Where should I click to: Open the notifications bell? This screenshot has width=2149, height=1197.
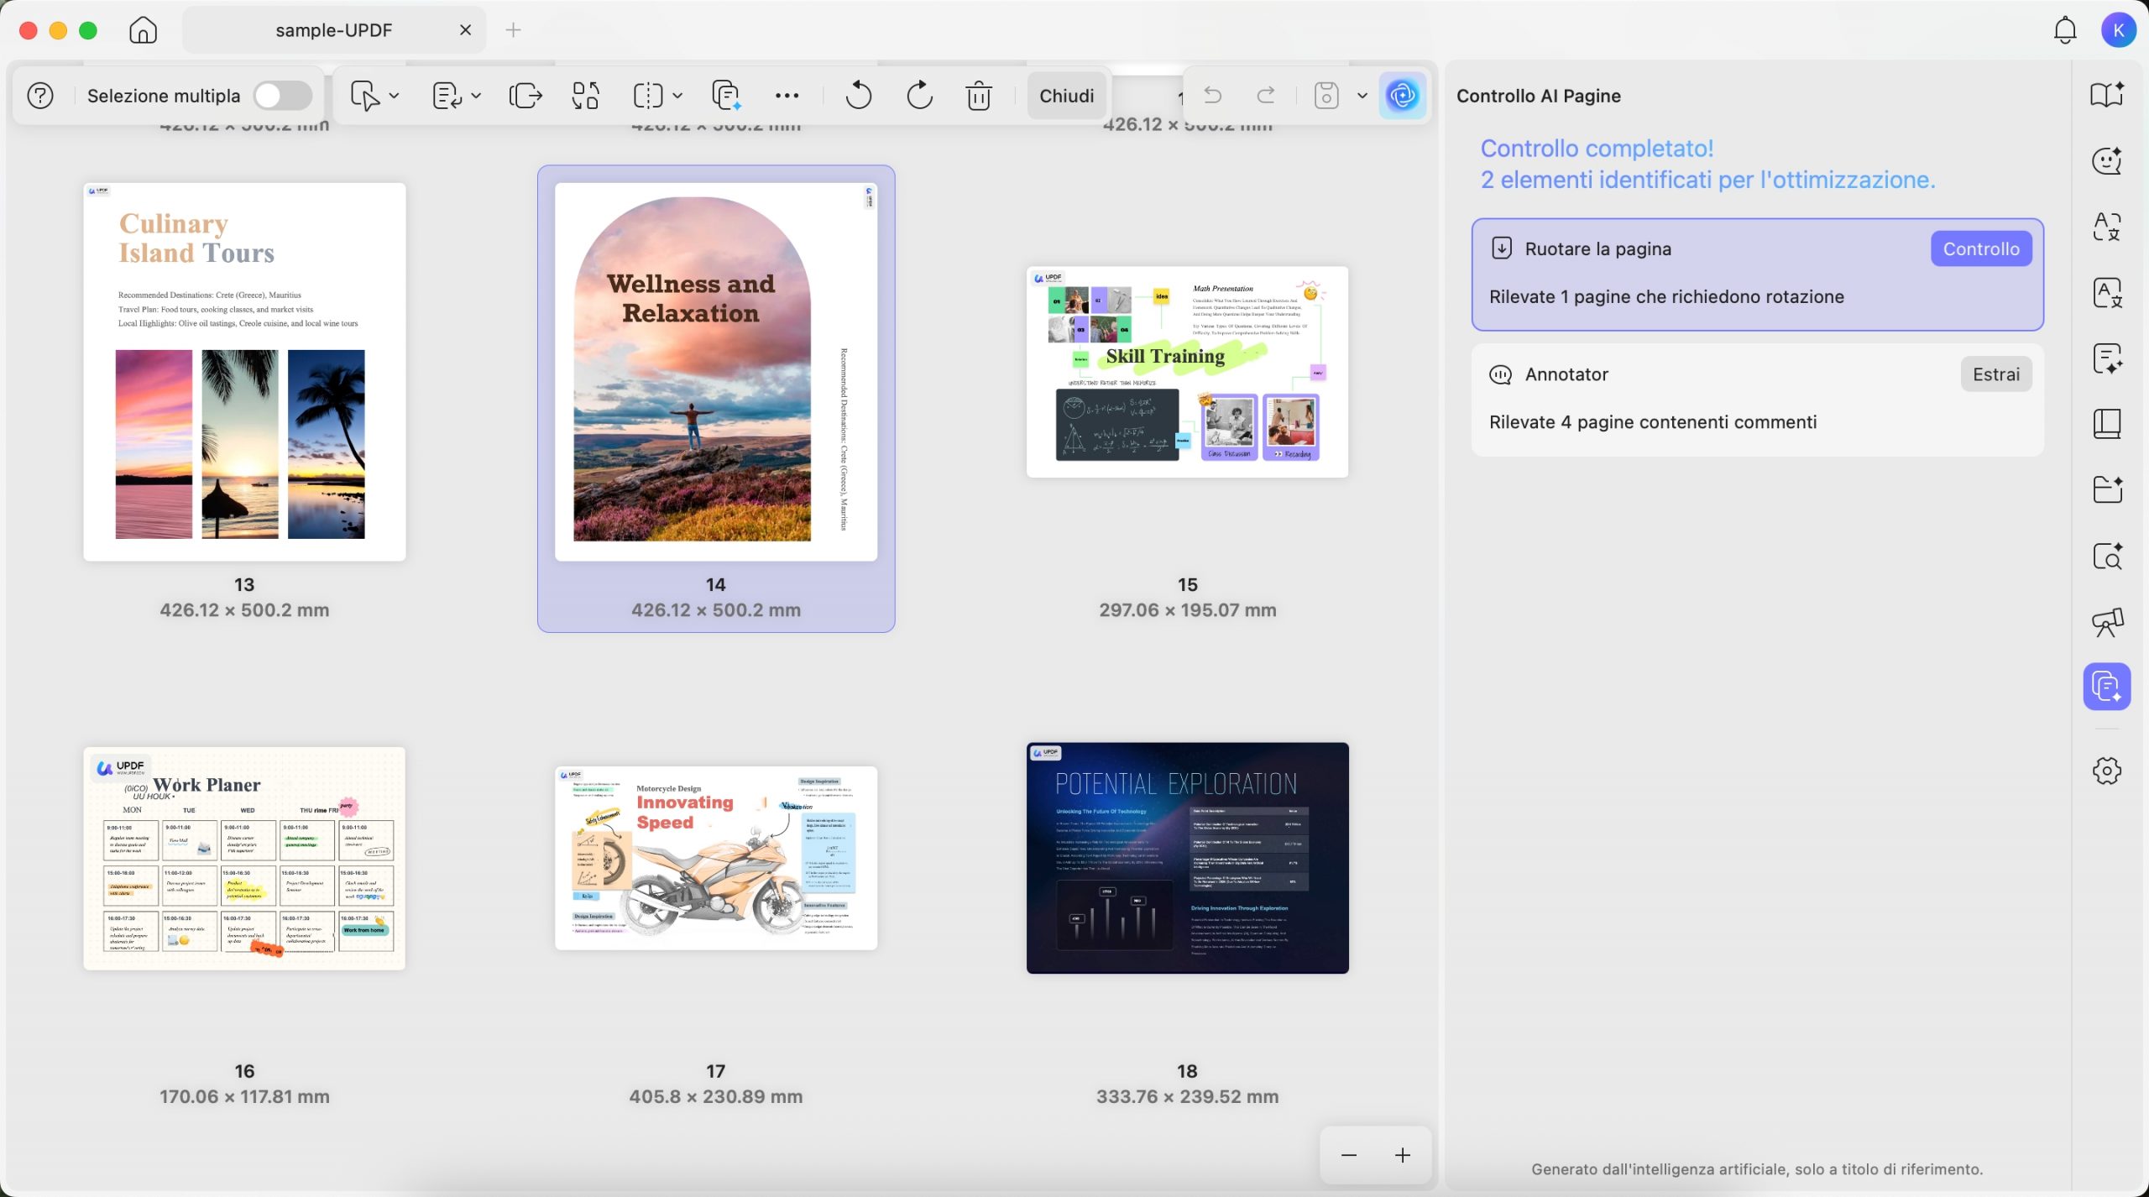pyautogui.click(x=2064, y=30)
